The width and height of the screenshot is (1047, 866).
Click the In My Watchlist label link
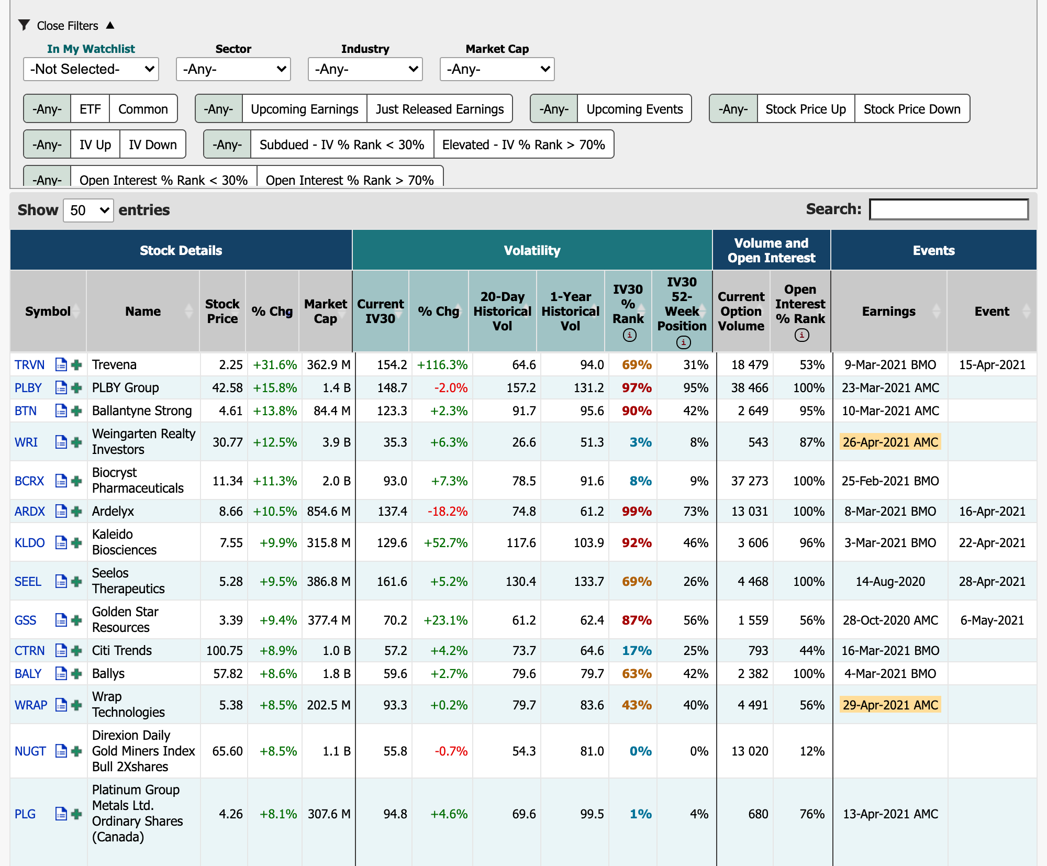[x=91, y=49]
